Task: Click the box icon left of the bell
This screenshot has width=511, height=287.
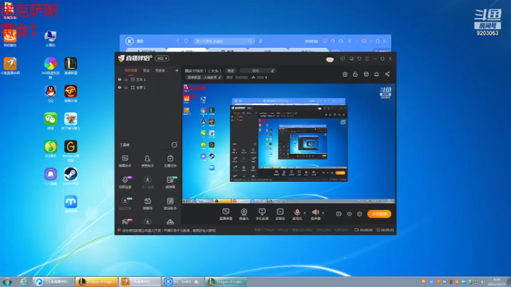Action: coord(366,74)
